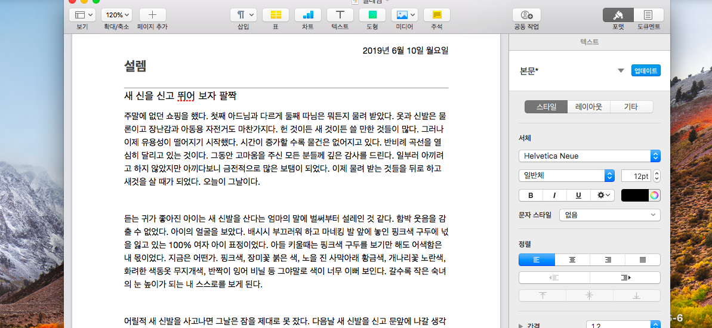
Task: Open the 공동 작업 collaborate button
Action: point(527,15)
